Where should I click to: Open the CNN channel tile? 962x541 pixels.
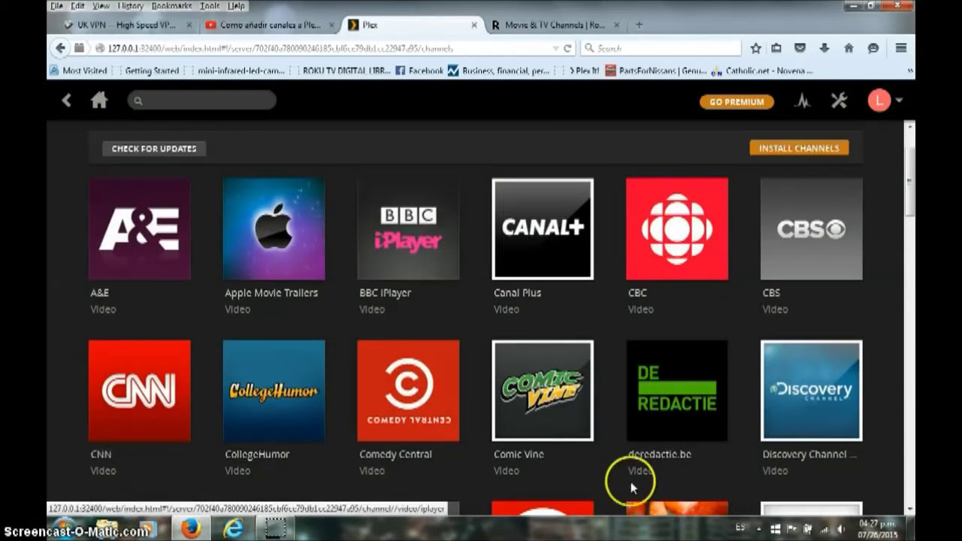pyautogui.click(x=139, y=391)
